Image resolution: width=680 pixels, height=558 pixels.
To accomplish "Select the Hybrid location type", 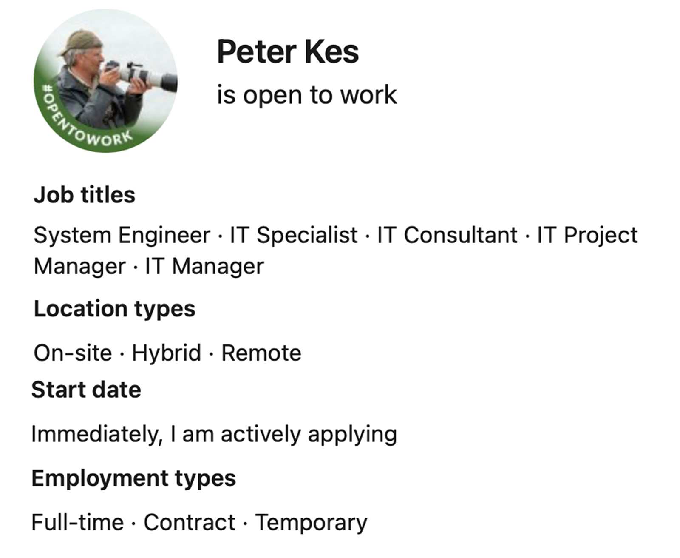I will pos(166,353).
